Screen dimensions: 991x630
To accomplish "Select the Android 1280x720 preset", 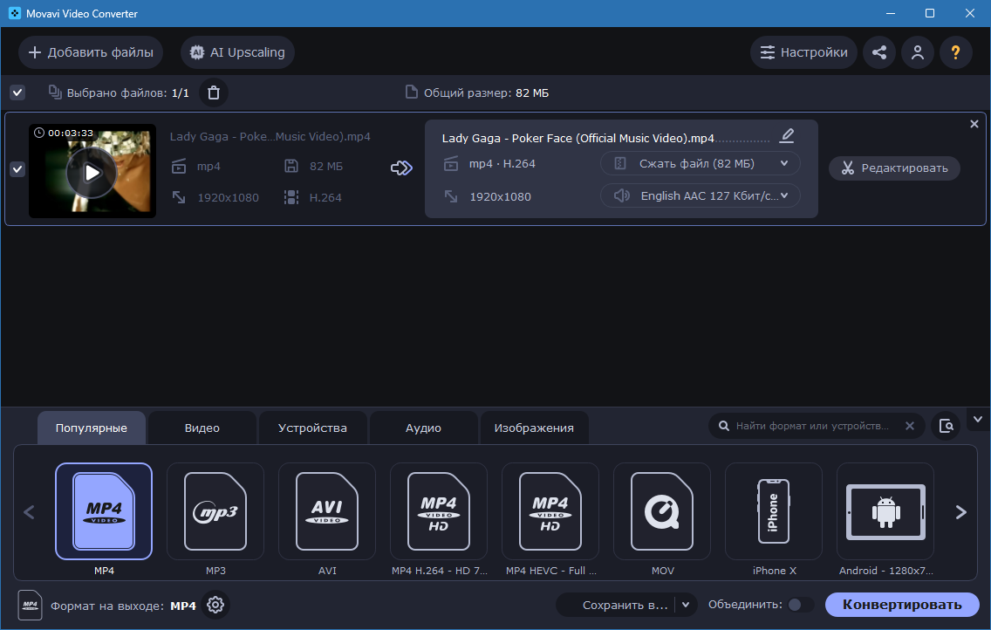I will tap(885, 511).
